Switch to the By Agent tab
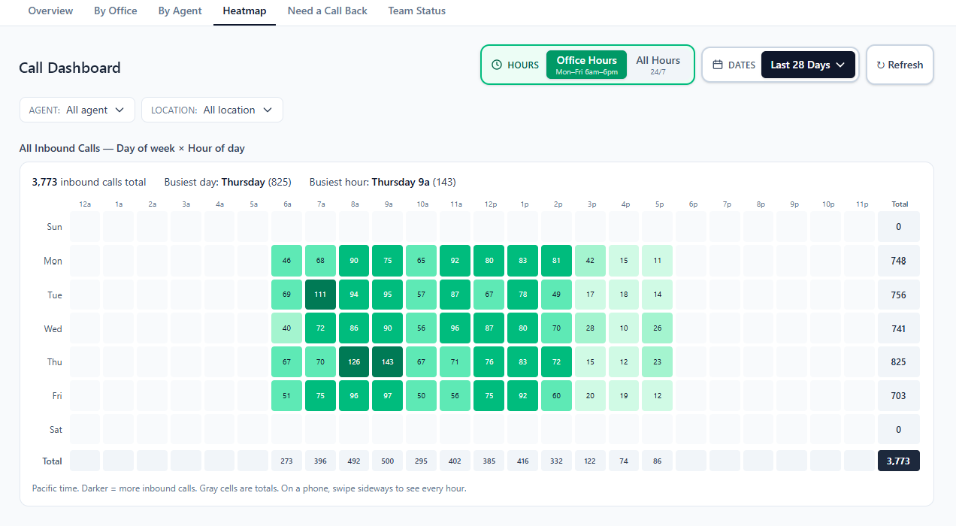Screen dimensions: 956x526 [180, 11]
